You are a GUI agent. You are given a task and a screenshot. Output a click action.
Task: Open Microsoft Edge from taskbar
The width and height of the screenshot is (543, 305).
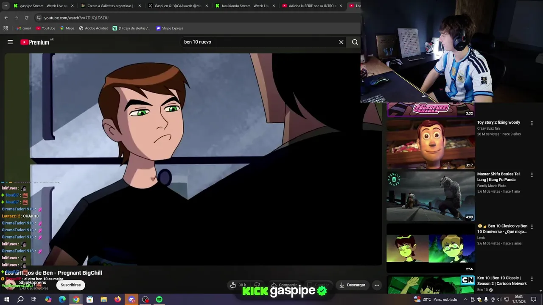click(x=62, y=299)
